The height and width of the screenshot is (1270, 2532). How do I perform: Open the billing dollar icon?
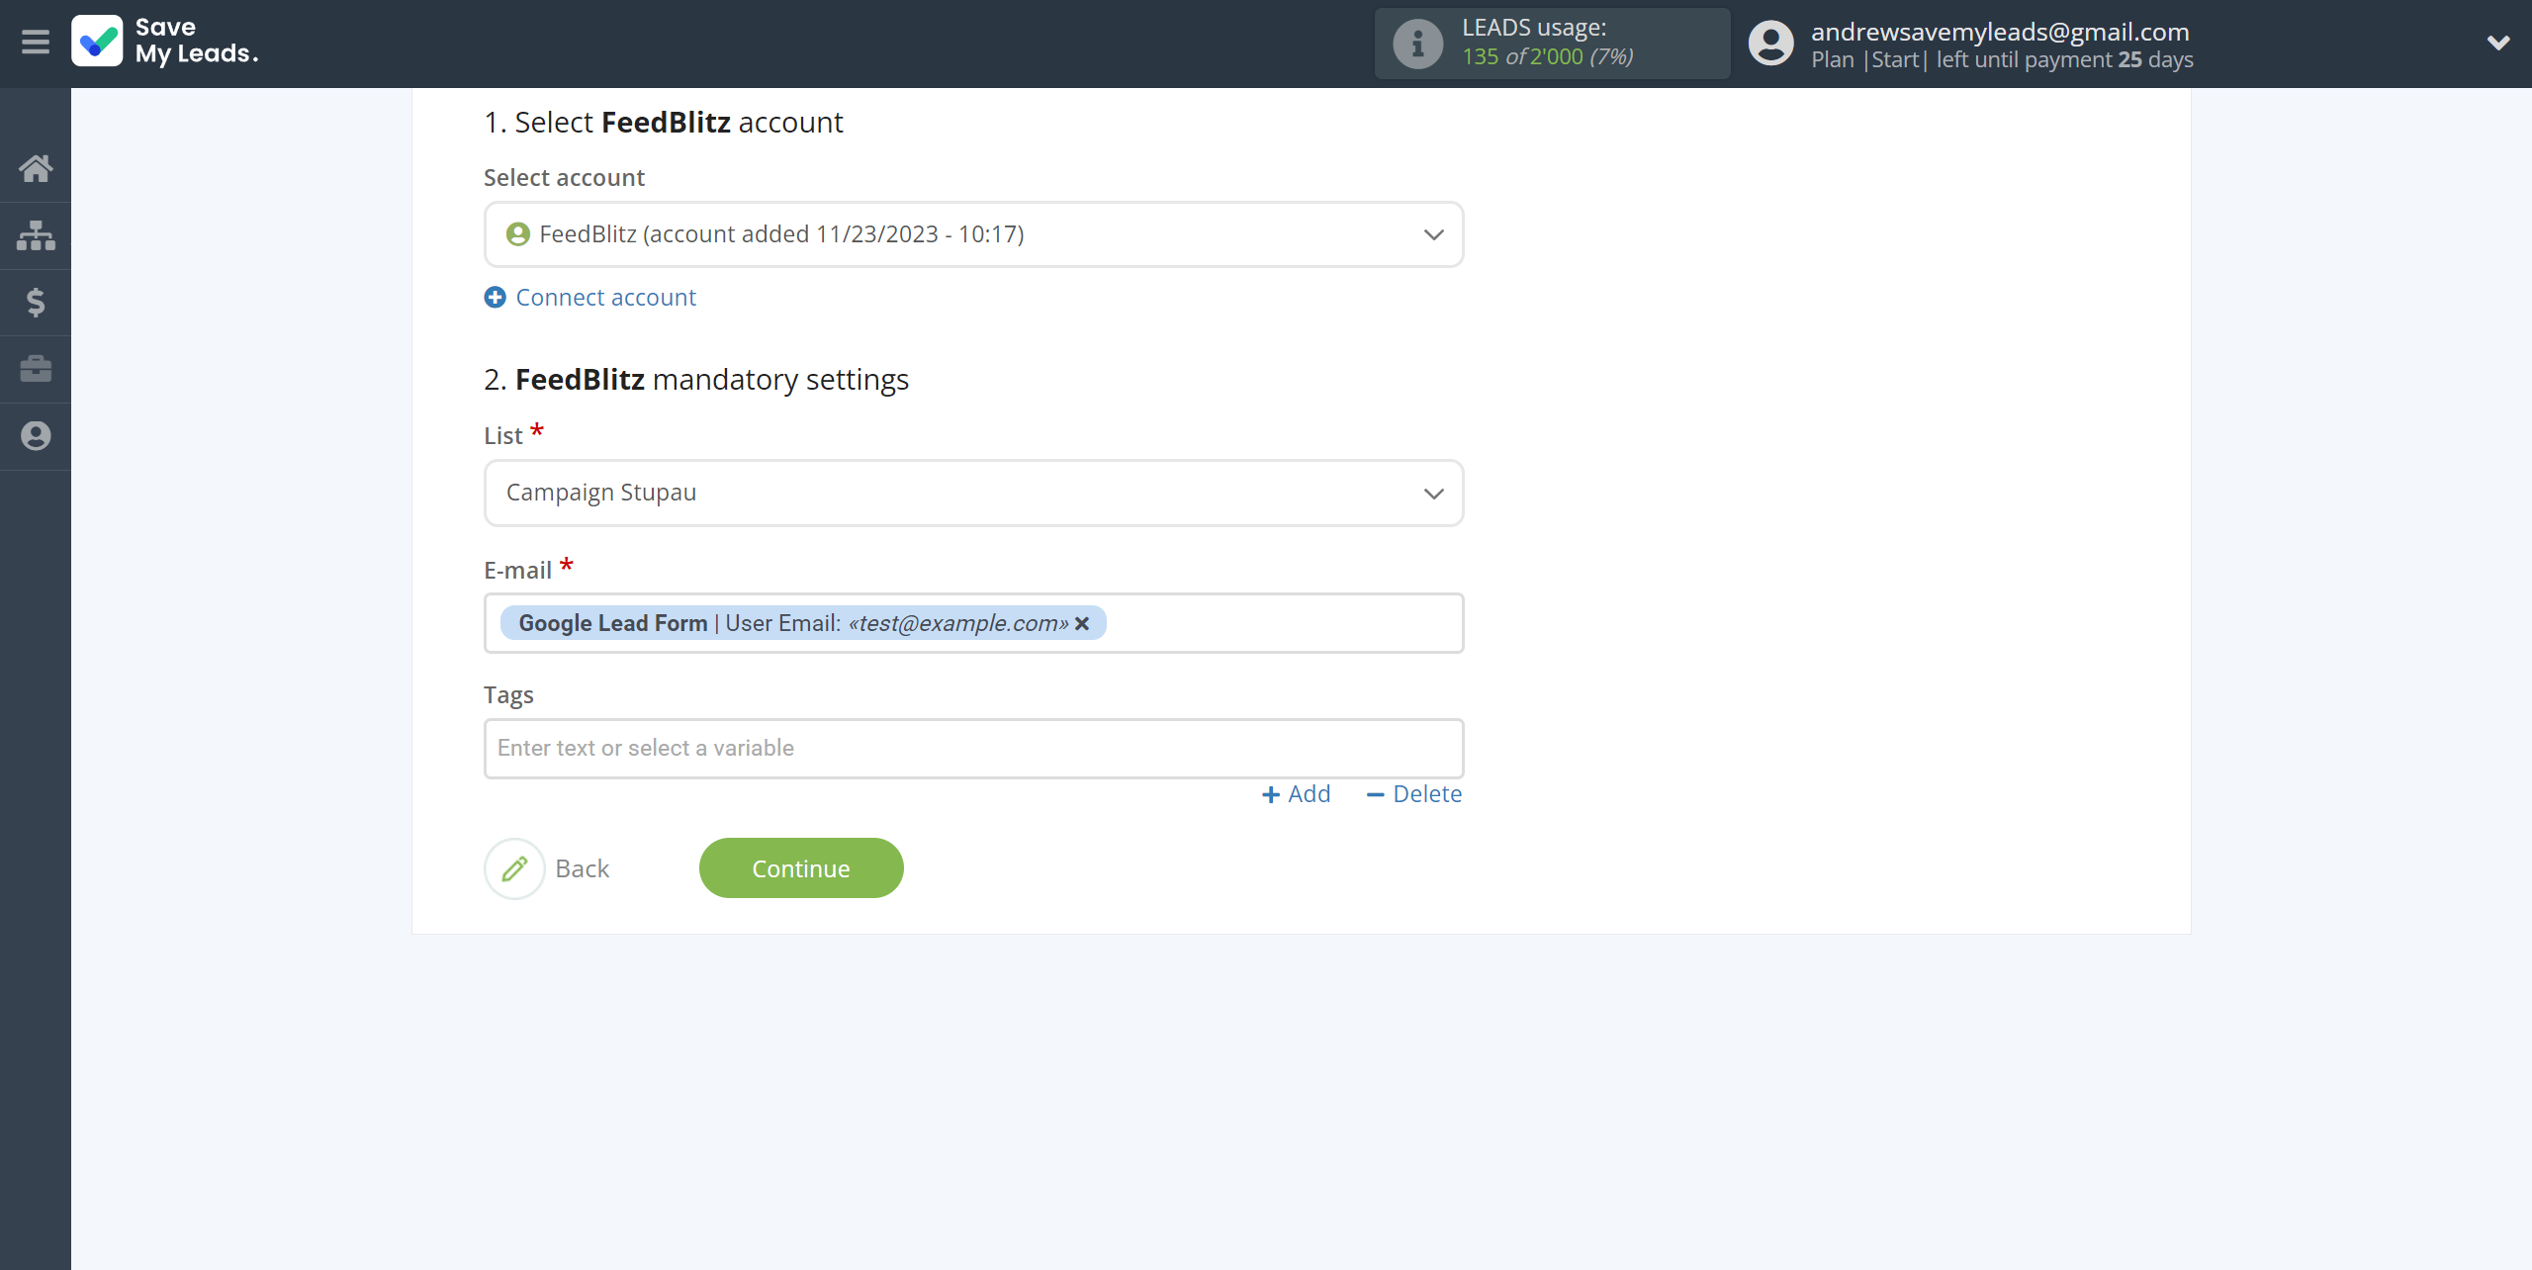pos(36,303)
